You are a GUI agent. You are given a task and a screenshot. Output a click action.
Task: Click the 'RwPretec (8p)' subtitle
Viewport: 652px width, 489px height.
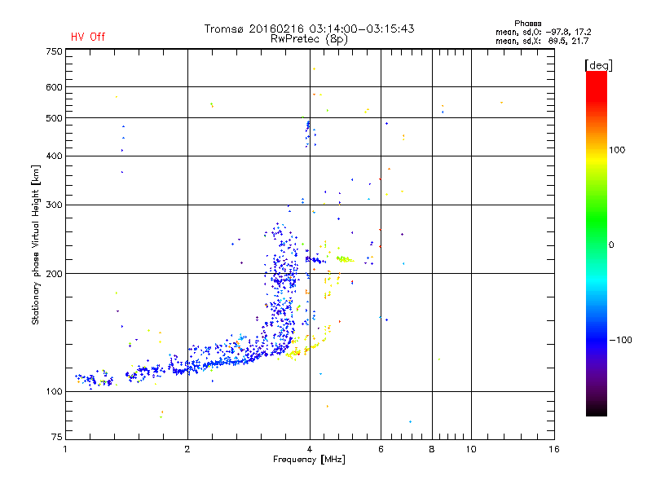(309, 39)
